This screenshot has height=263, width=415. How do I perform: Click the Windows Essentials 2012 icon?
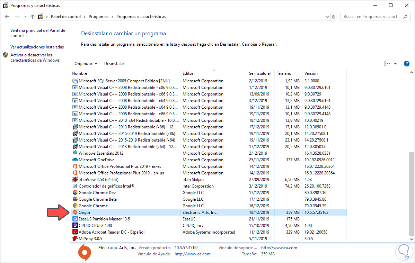[75, 153]
